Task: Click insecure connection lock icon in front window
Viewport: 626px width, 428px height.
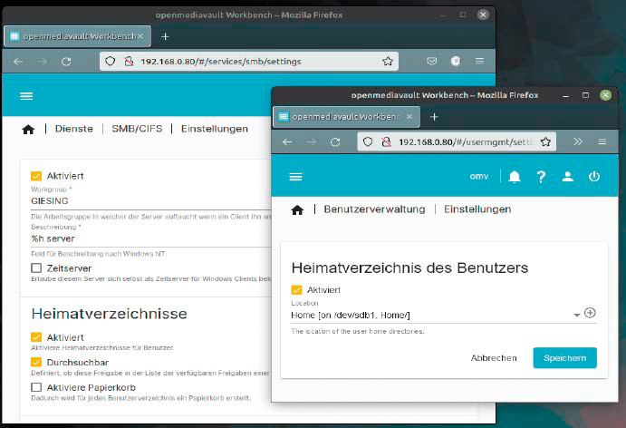Action: tap(386, 141)
